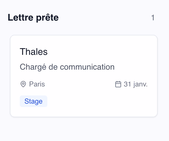Click the count badge showing 1

pos(153,18)
